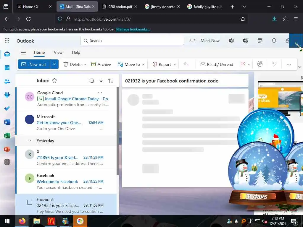The height and width of the screenshot is (227, 303).
Task: Delete the selected email
Action: tap(73, 64)
